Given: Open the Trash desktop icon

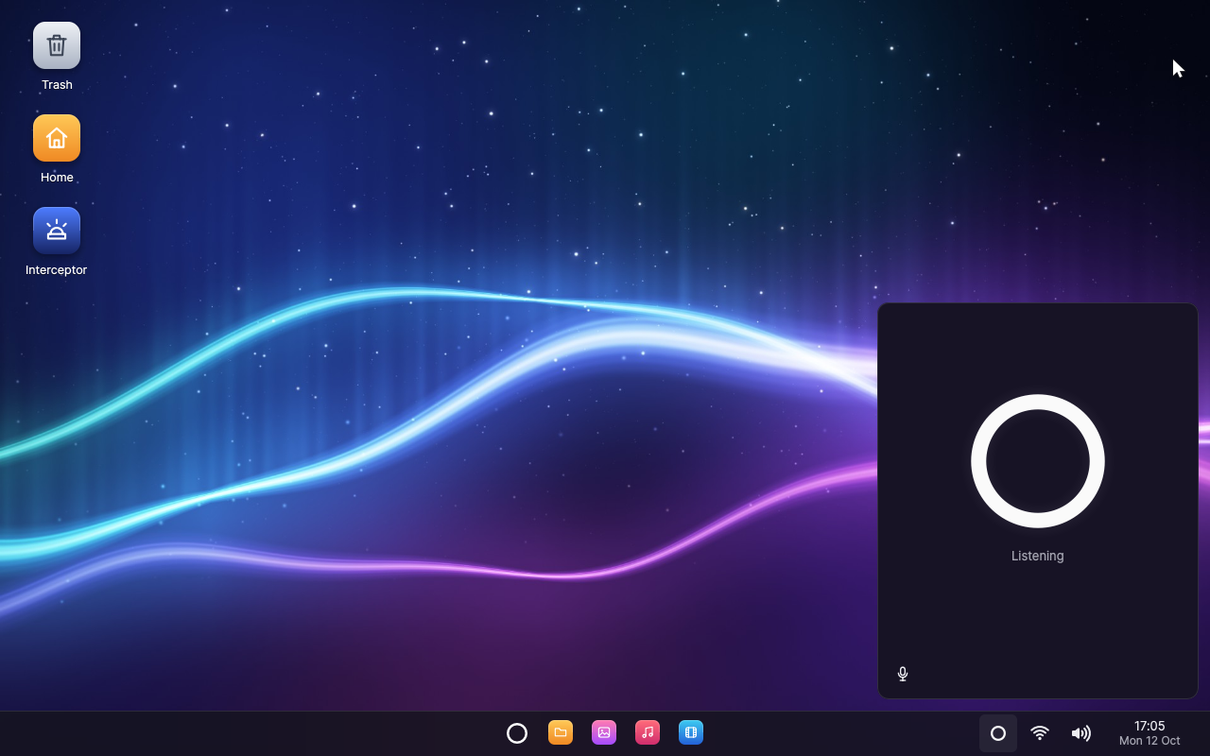Looking at the screenshot, I should pyautogui.click(x=57, y=45).
